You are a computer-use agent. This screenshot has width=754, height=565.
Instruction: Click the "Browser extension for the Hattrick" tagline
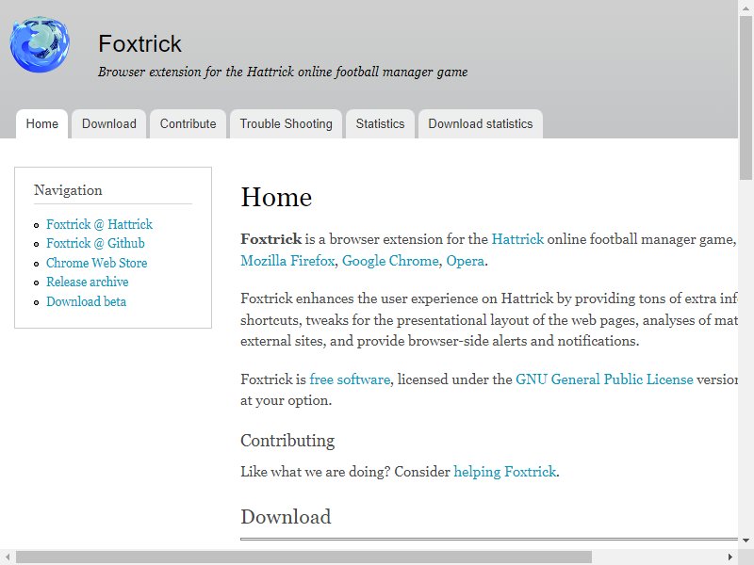(x=283, y=73)
